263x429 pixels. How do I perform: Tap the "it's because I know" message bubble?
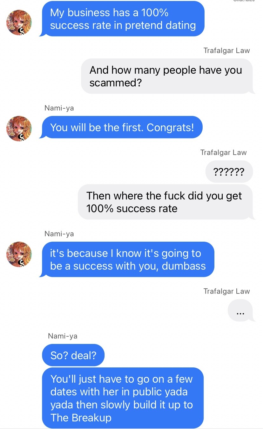coord(128,259)
